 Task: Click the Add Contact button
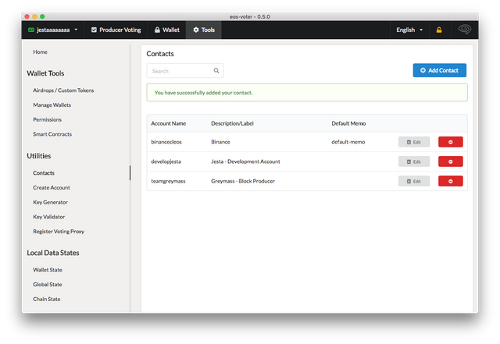pos(439,70)
